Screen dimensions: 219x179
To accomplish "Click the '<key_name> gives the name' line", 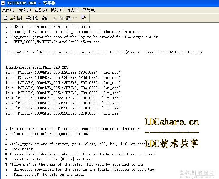I will point(82,37).
